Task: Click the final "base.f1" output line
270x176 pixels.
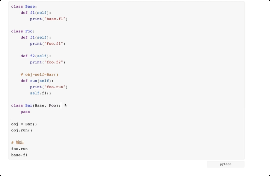Action: pyautogui.click(x=19, y=155)
